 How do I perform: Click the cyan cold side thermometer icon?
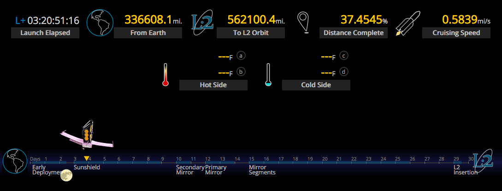tap(268, 75)
